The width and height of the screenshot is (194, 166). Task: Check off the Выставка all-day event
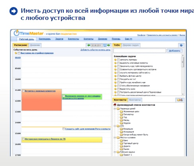[x=19, y=53]
